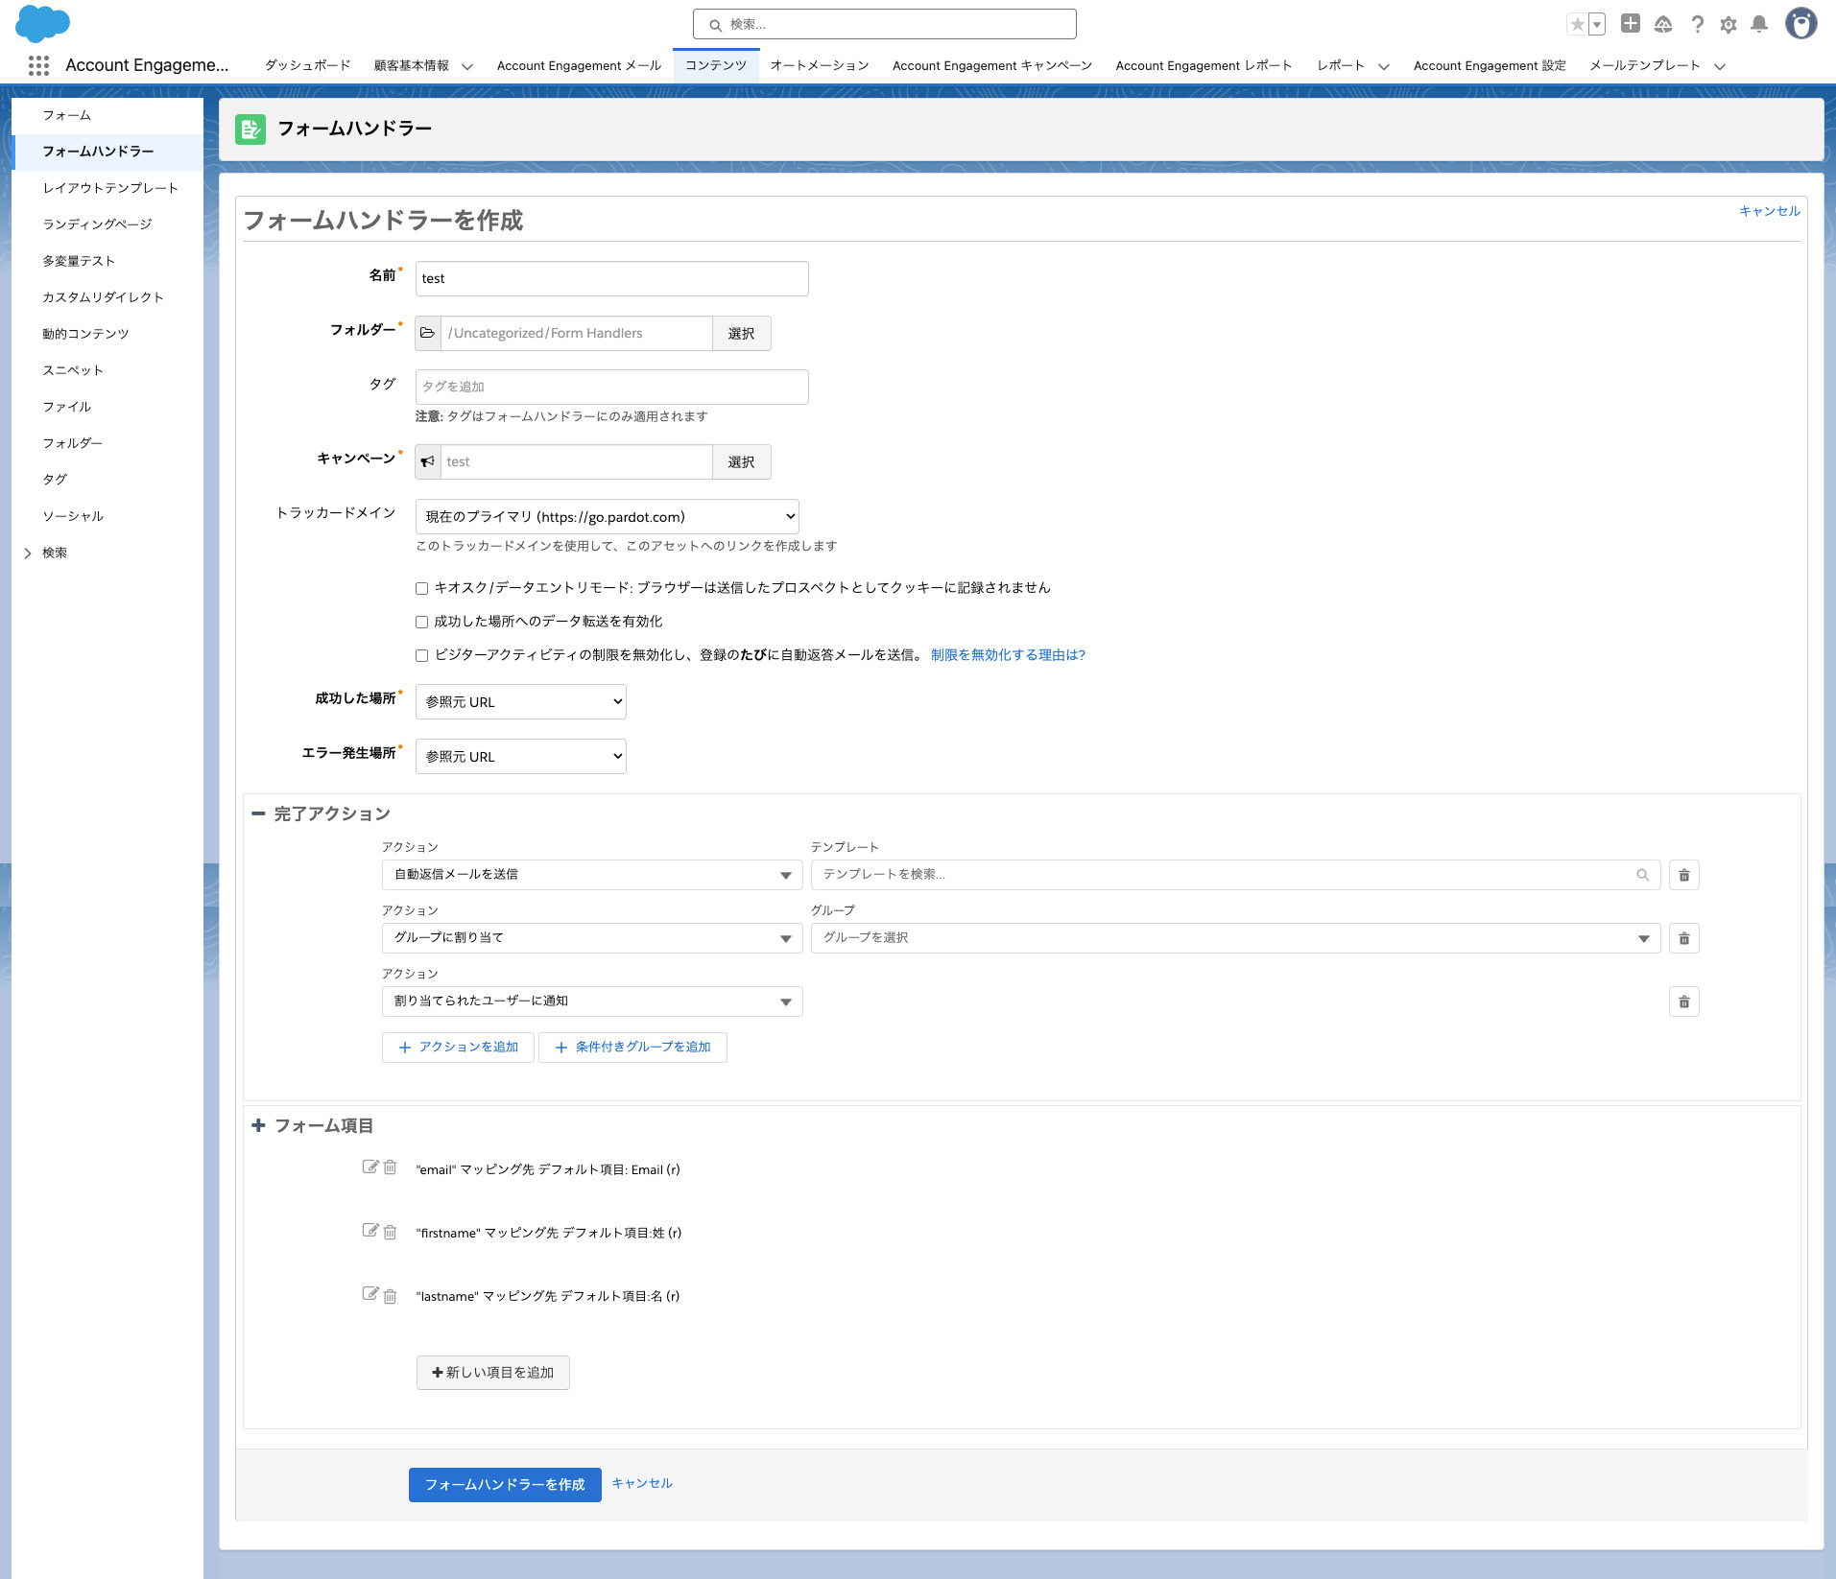1836x1579 pixels.
Task: Click the folder icon beside the folder path
Action: pos(428,333)
